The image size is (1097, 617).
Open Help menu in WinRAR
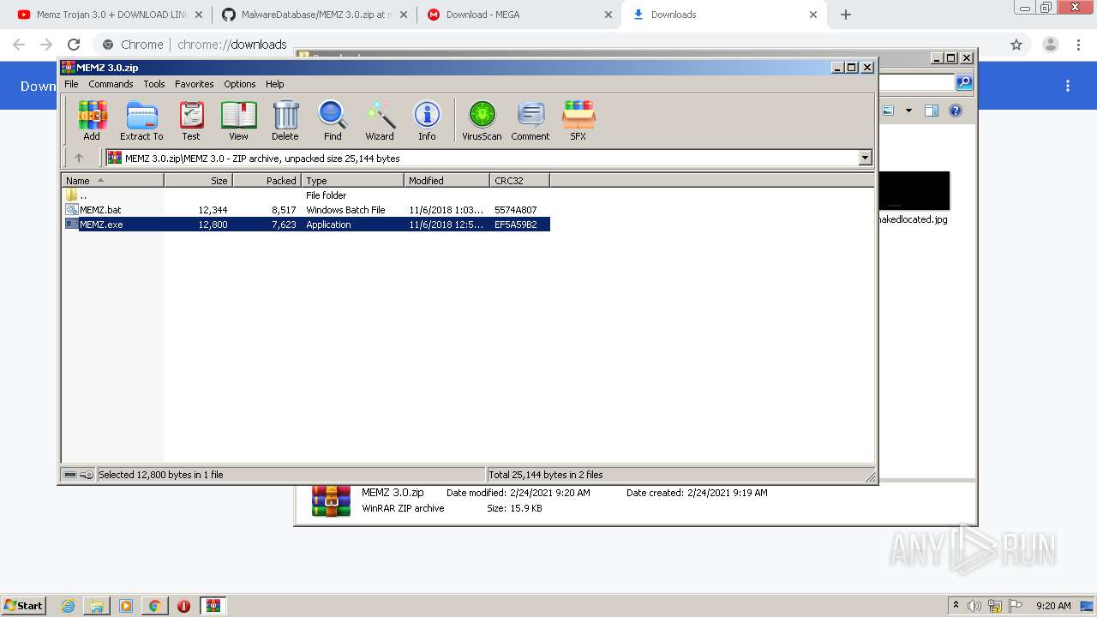[x=274, y=84]
